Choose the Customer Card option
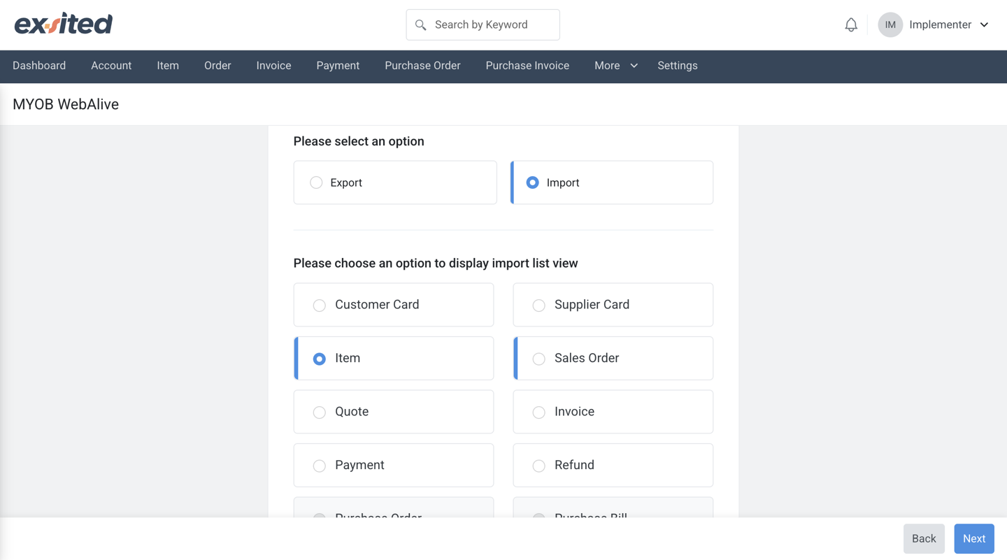The width and height of the screenshot is (1007, 560). click(394, 305)
